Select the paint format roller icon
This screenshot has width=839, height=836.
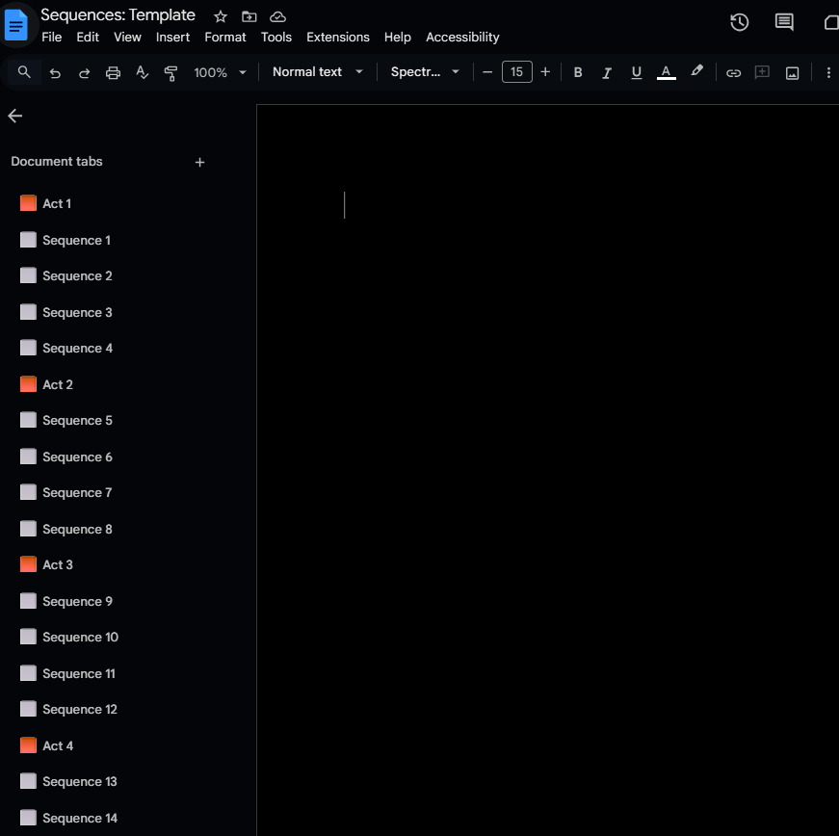click(170, 72)
